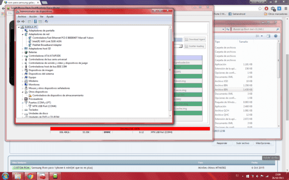Click the scan for hardware changes icon
Image resolution: width=289 pixels, height=180 pixels.
pos(46,22)
